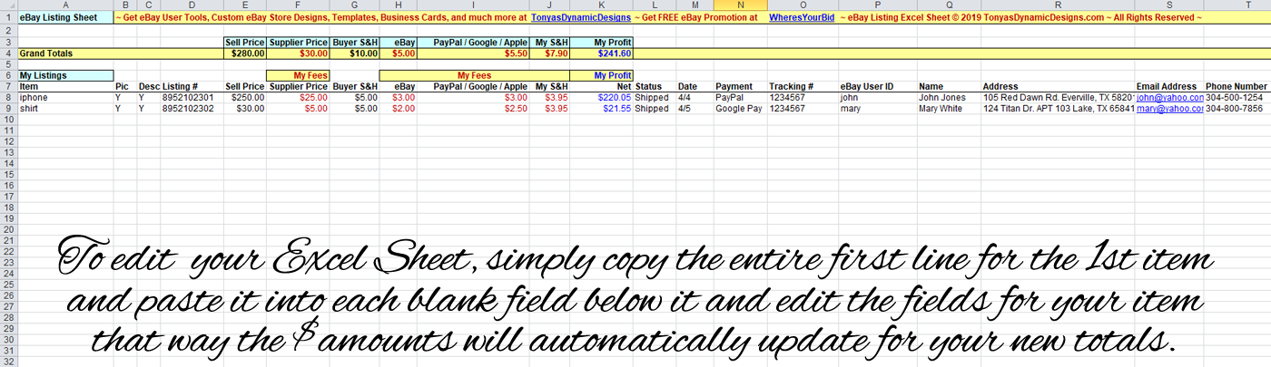1271x367 pixels.
Task: Click address '124 Titan Dr. APT 103'
Action: pos(1058,108)
